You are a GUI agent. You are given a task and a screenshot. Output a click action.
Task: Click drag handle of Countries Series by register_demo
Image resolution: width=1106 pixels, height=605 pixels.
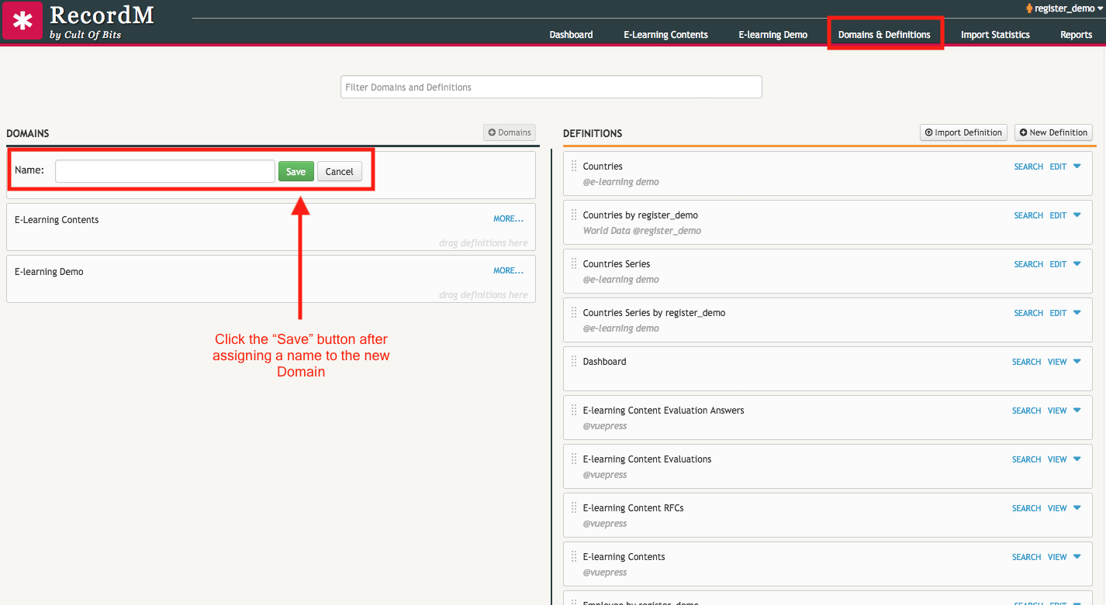pos(574,313)
